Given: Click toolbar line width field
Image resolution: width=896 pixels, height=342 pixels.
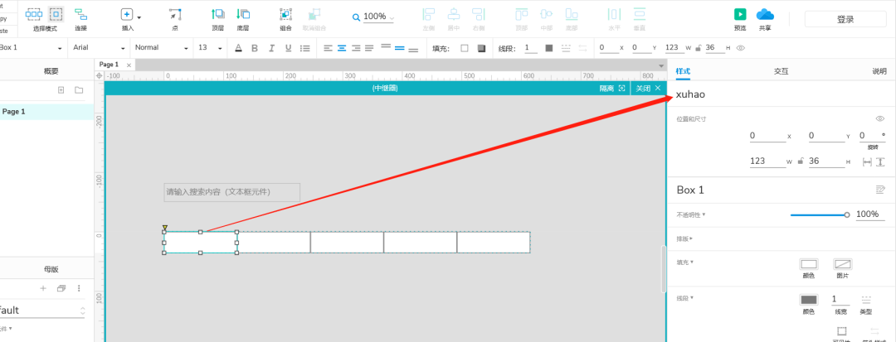Looking at the screenshot, I should [x=531, y=48].
